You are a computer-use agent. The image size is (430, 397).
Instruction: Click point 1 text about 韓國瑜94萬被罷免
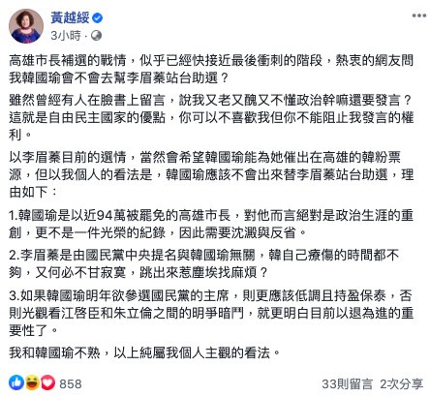[211, 224]
